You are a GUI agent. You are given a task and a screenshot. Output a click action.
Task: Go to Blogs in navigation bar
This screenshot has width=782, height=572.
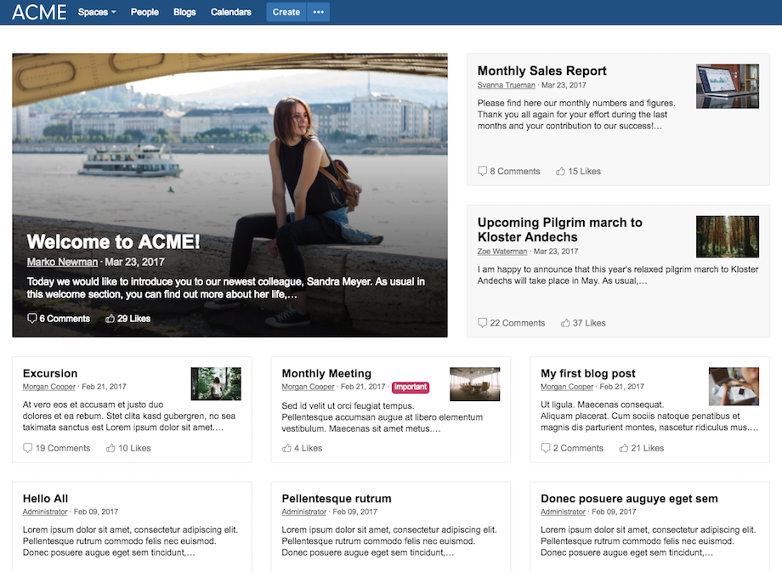tap(184, 12)
